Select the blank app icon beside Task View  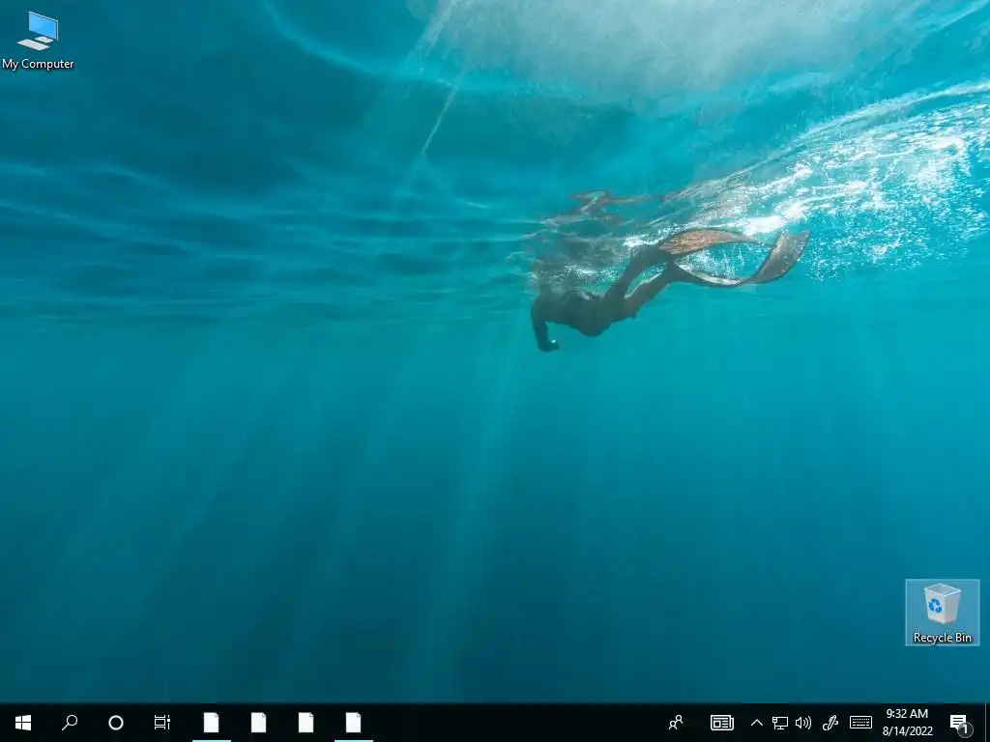(x=212, y=723)
